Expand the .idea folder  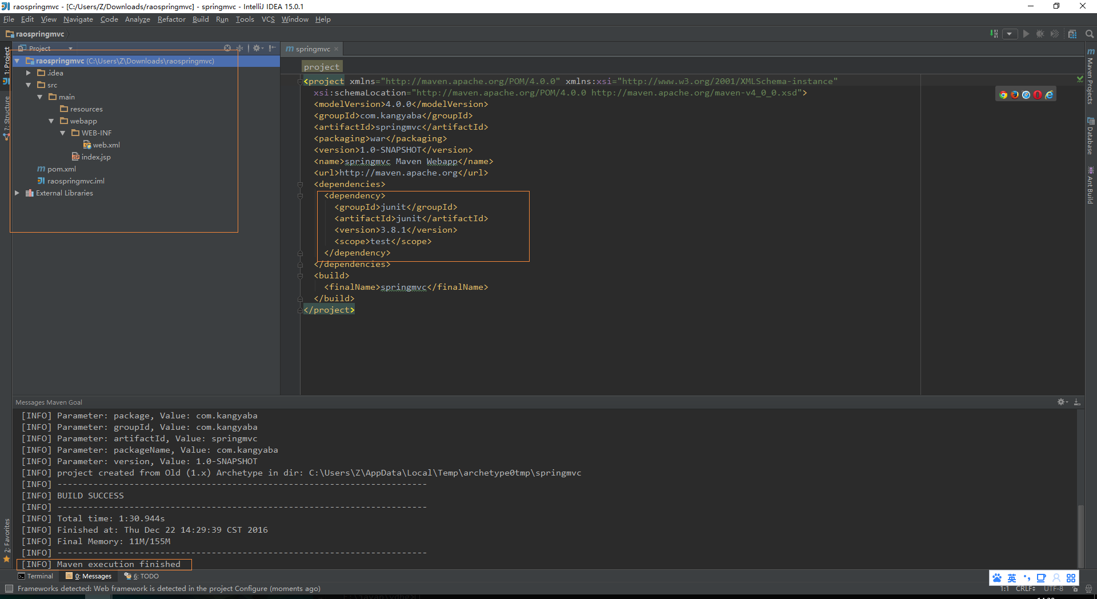coord(29,73)
